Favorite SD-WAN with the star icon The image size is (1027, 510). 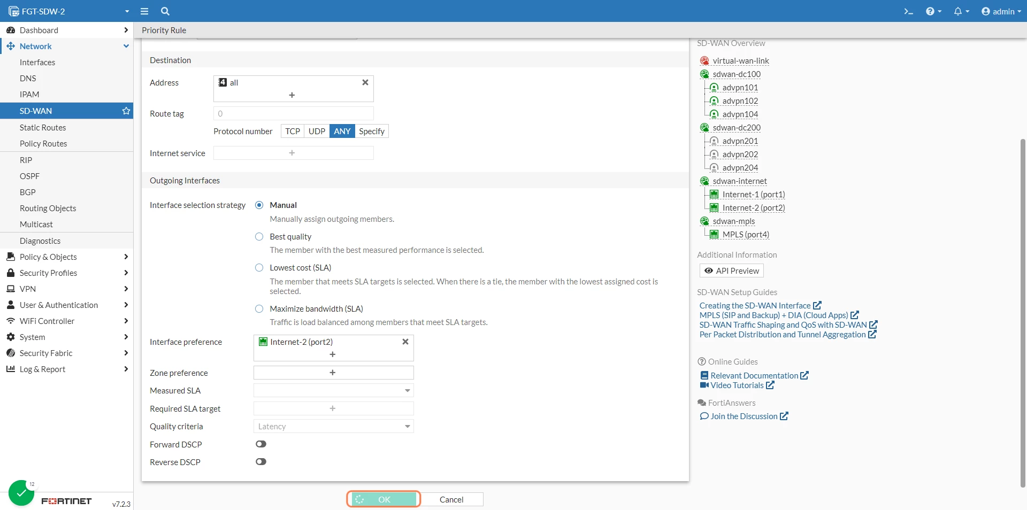[126, 111]
